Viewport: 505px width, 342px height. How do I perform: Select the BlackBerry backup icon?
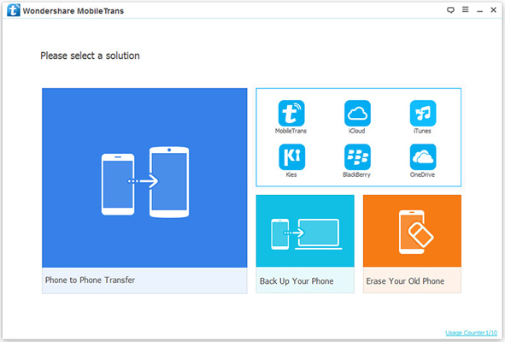(357, 157)
